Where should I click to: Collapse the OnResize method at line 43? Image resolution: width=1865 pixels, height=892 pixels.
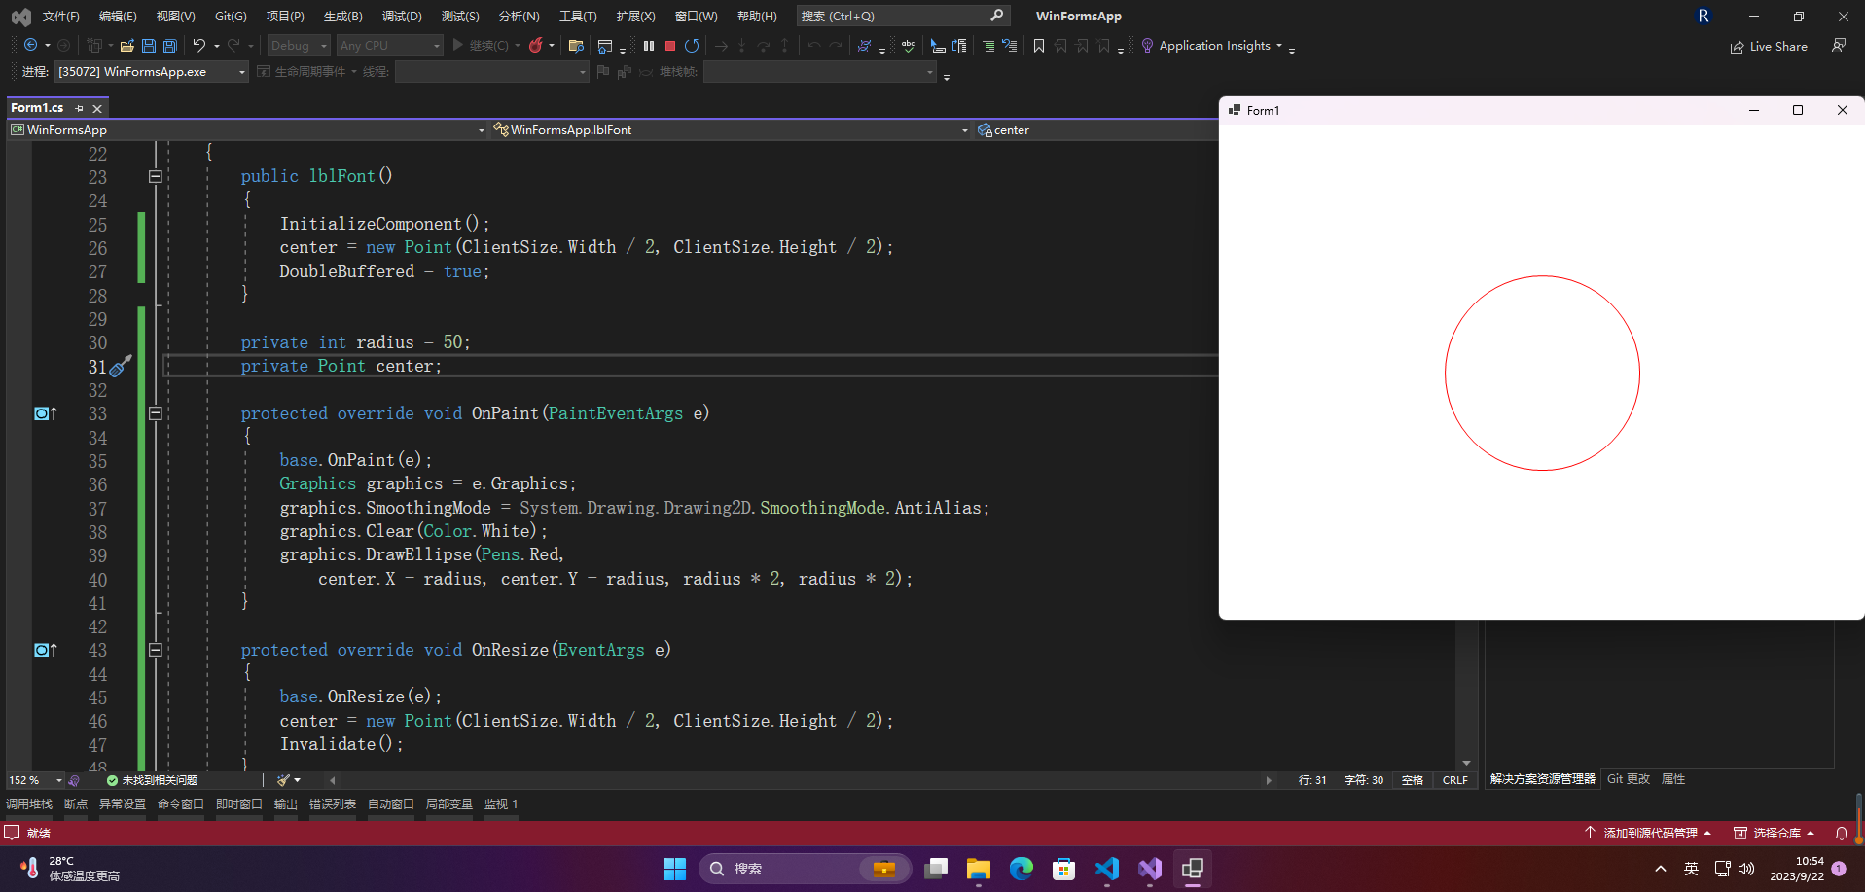155,650
